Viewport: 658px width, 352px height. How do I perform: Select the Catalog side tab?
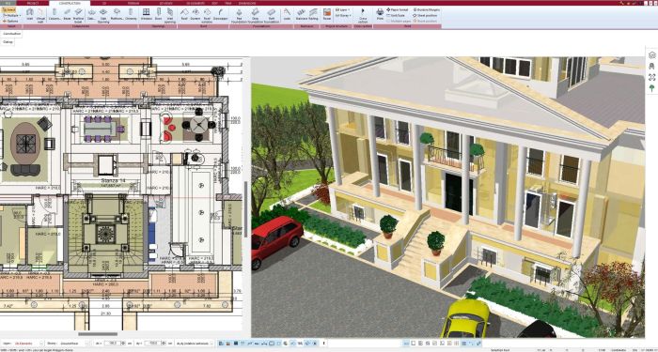tap(8, 42)
